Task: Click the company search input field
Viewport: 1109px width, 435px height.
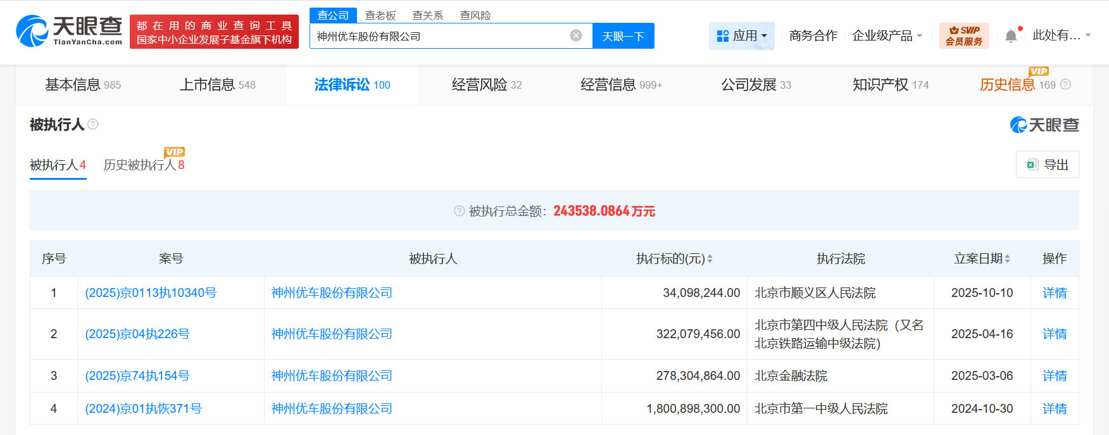Action: point(440,36)
